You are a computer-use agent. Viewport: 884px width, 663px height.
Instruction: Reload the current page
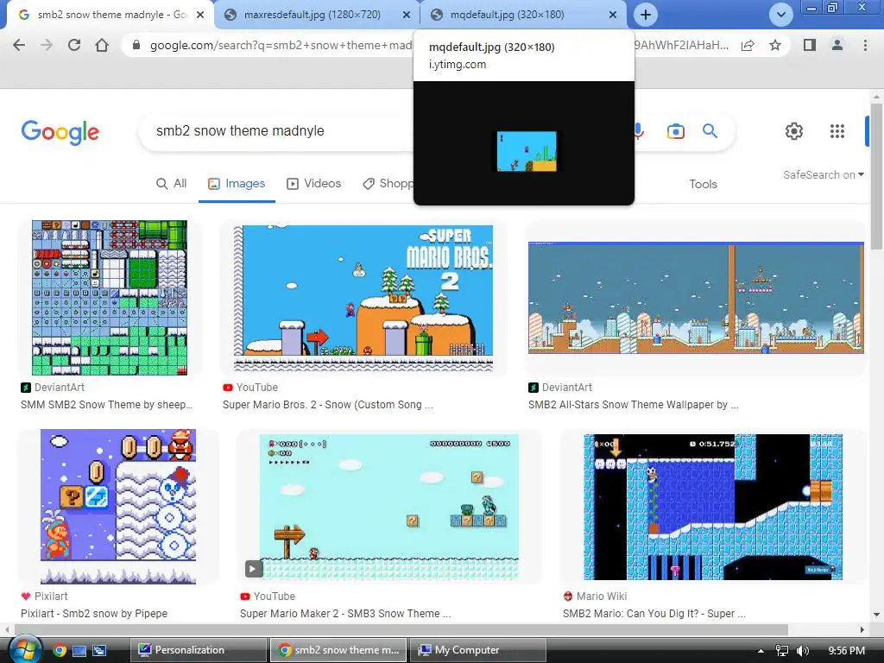click(74, 45)
